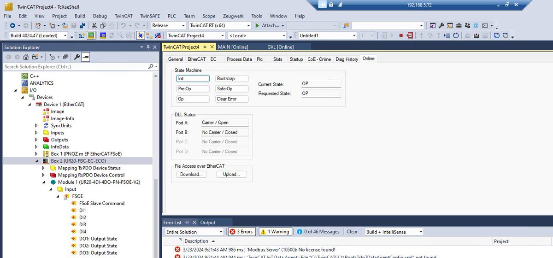Viewport: 553px width, 258px height.
Task: Click the red PLC Stop square icon
Action: (401, 35)
